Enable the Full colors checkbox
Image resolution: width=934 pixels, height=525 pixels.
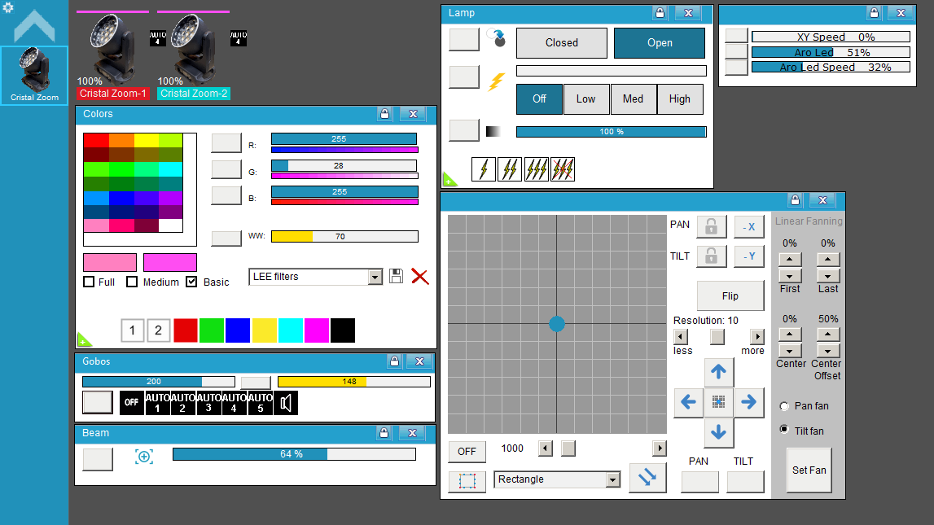click(x=89, y=282)
